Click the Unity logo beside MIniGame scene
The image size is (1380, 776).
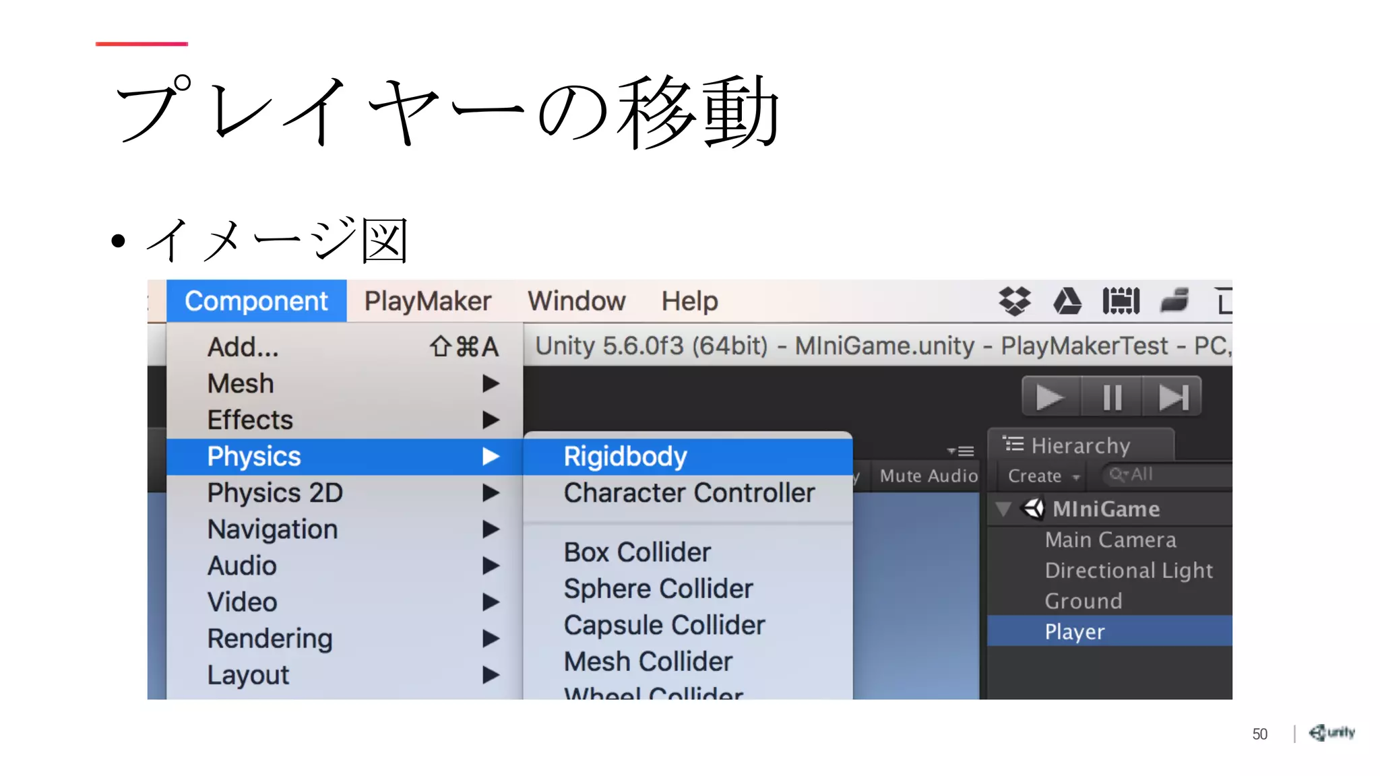coord(1034,509)
